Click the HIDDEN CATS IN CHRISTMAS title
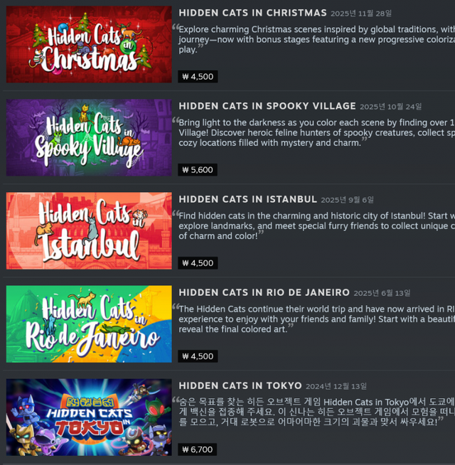This screenshot has height=465, width=455. tap(252, 13)
